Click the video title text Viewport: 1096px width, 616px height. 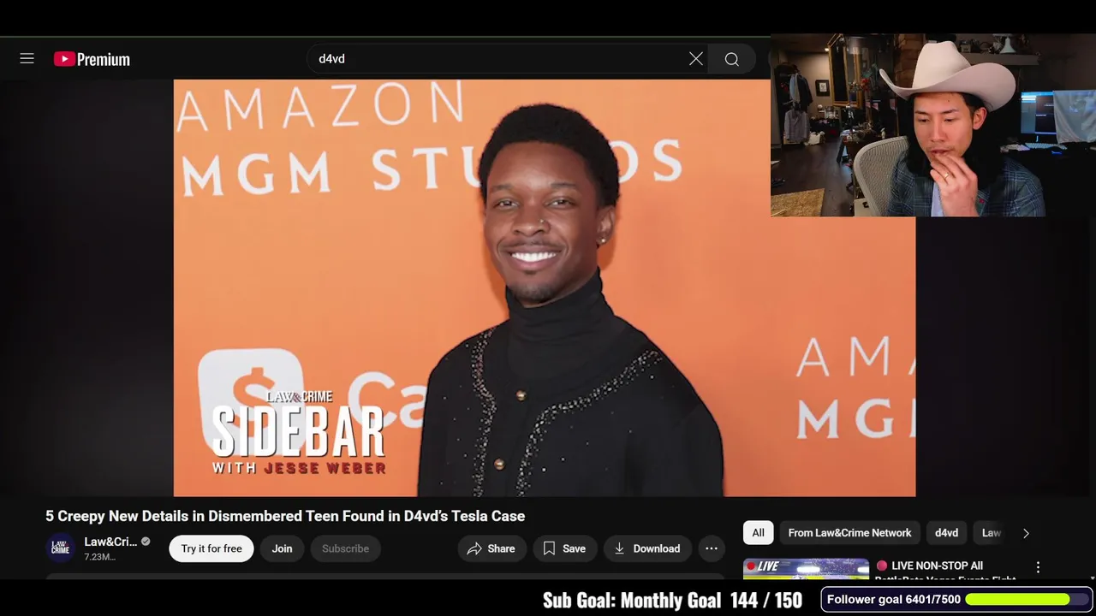point(285,516)
